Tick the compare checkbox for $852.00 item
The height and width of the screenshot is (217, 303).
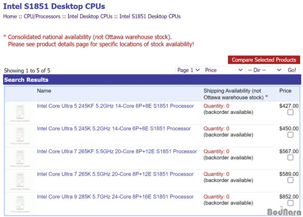click(290, 203)
